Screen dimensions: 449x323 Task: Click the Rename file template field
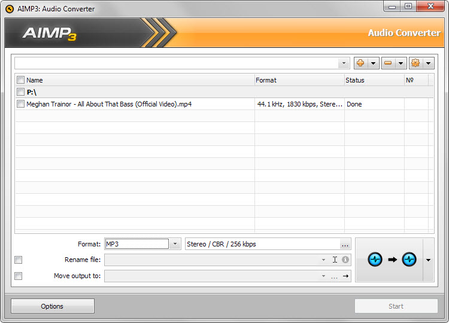pyautogui.click(x=212, y=260)
